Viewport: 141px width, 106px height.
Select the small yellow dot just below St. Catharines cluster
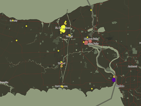click(x=61, y=33)
